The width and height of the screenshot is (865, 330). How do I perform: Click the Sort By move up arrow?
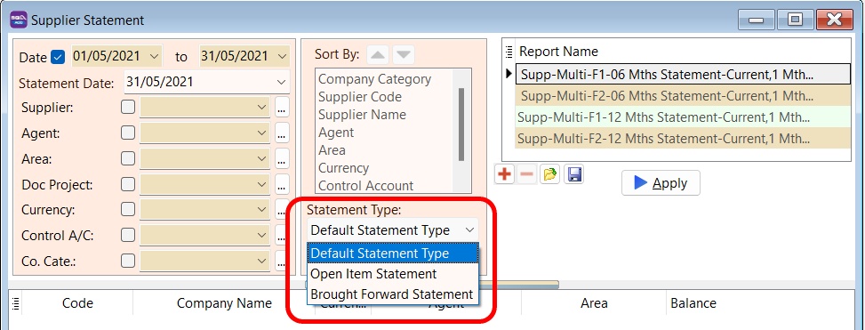[379, 54]
